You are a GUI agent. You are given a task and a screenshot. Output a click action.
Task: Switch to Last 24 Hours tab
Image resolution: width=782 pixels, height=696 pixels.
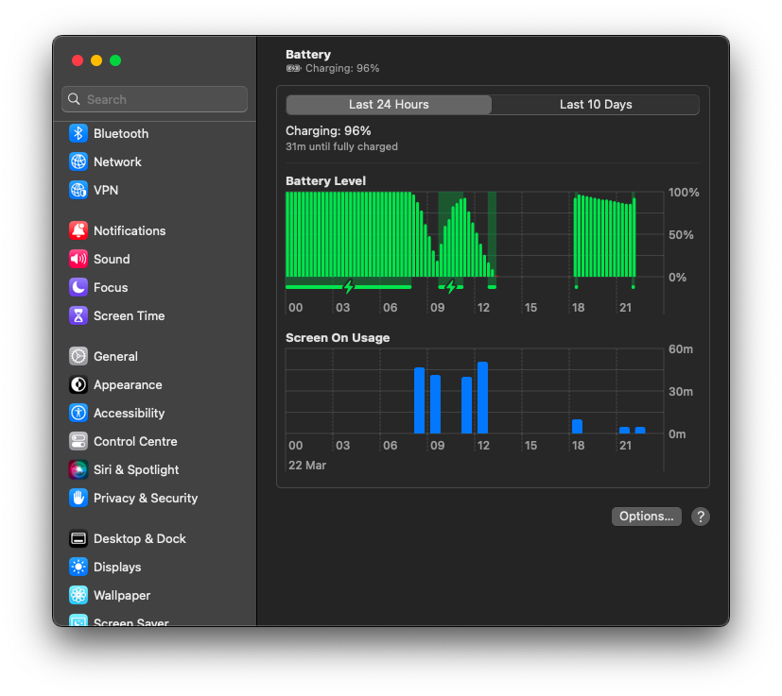point(389,105)
